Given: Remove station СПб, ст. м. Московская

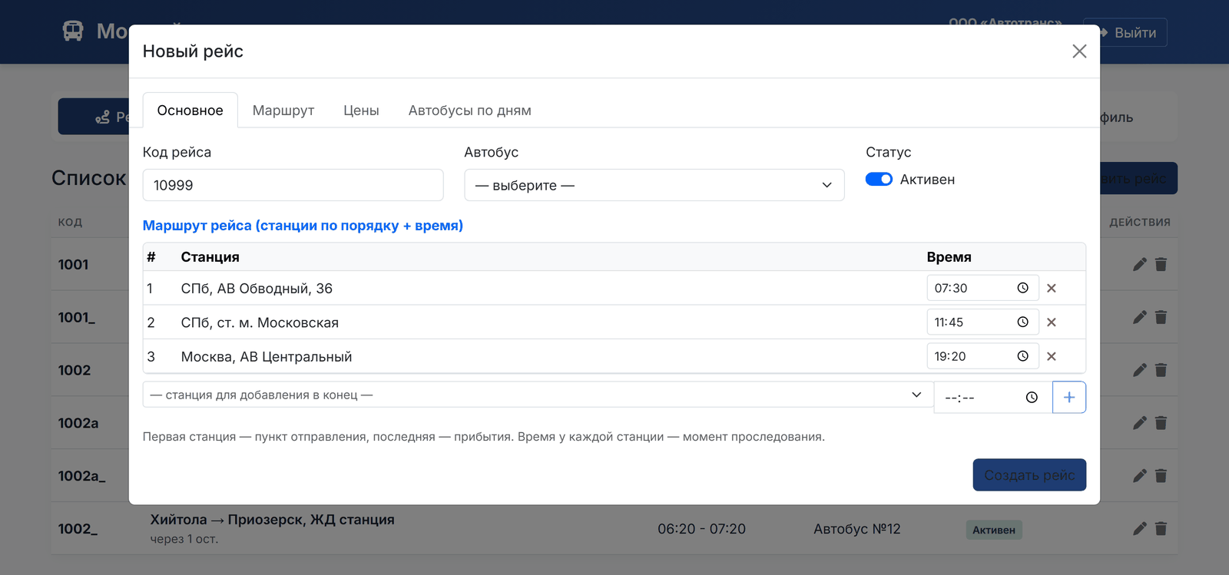Looking at the screenshot, I should pos(1052,322).
